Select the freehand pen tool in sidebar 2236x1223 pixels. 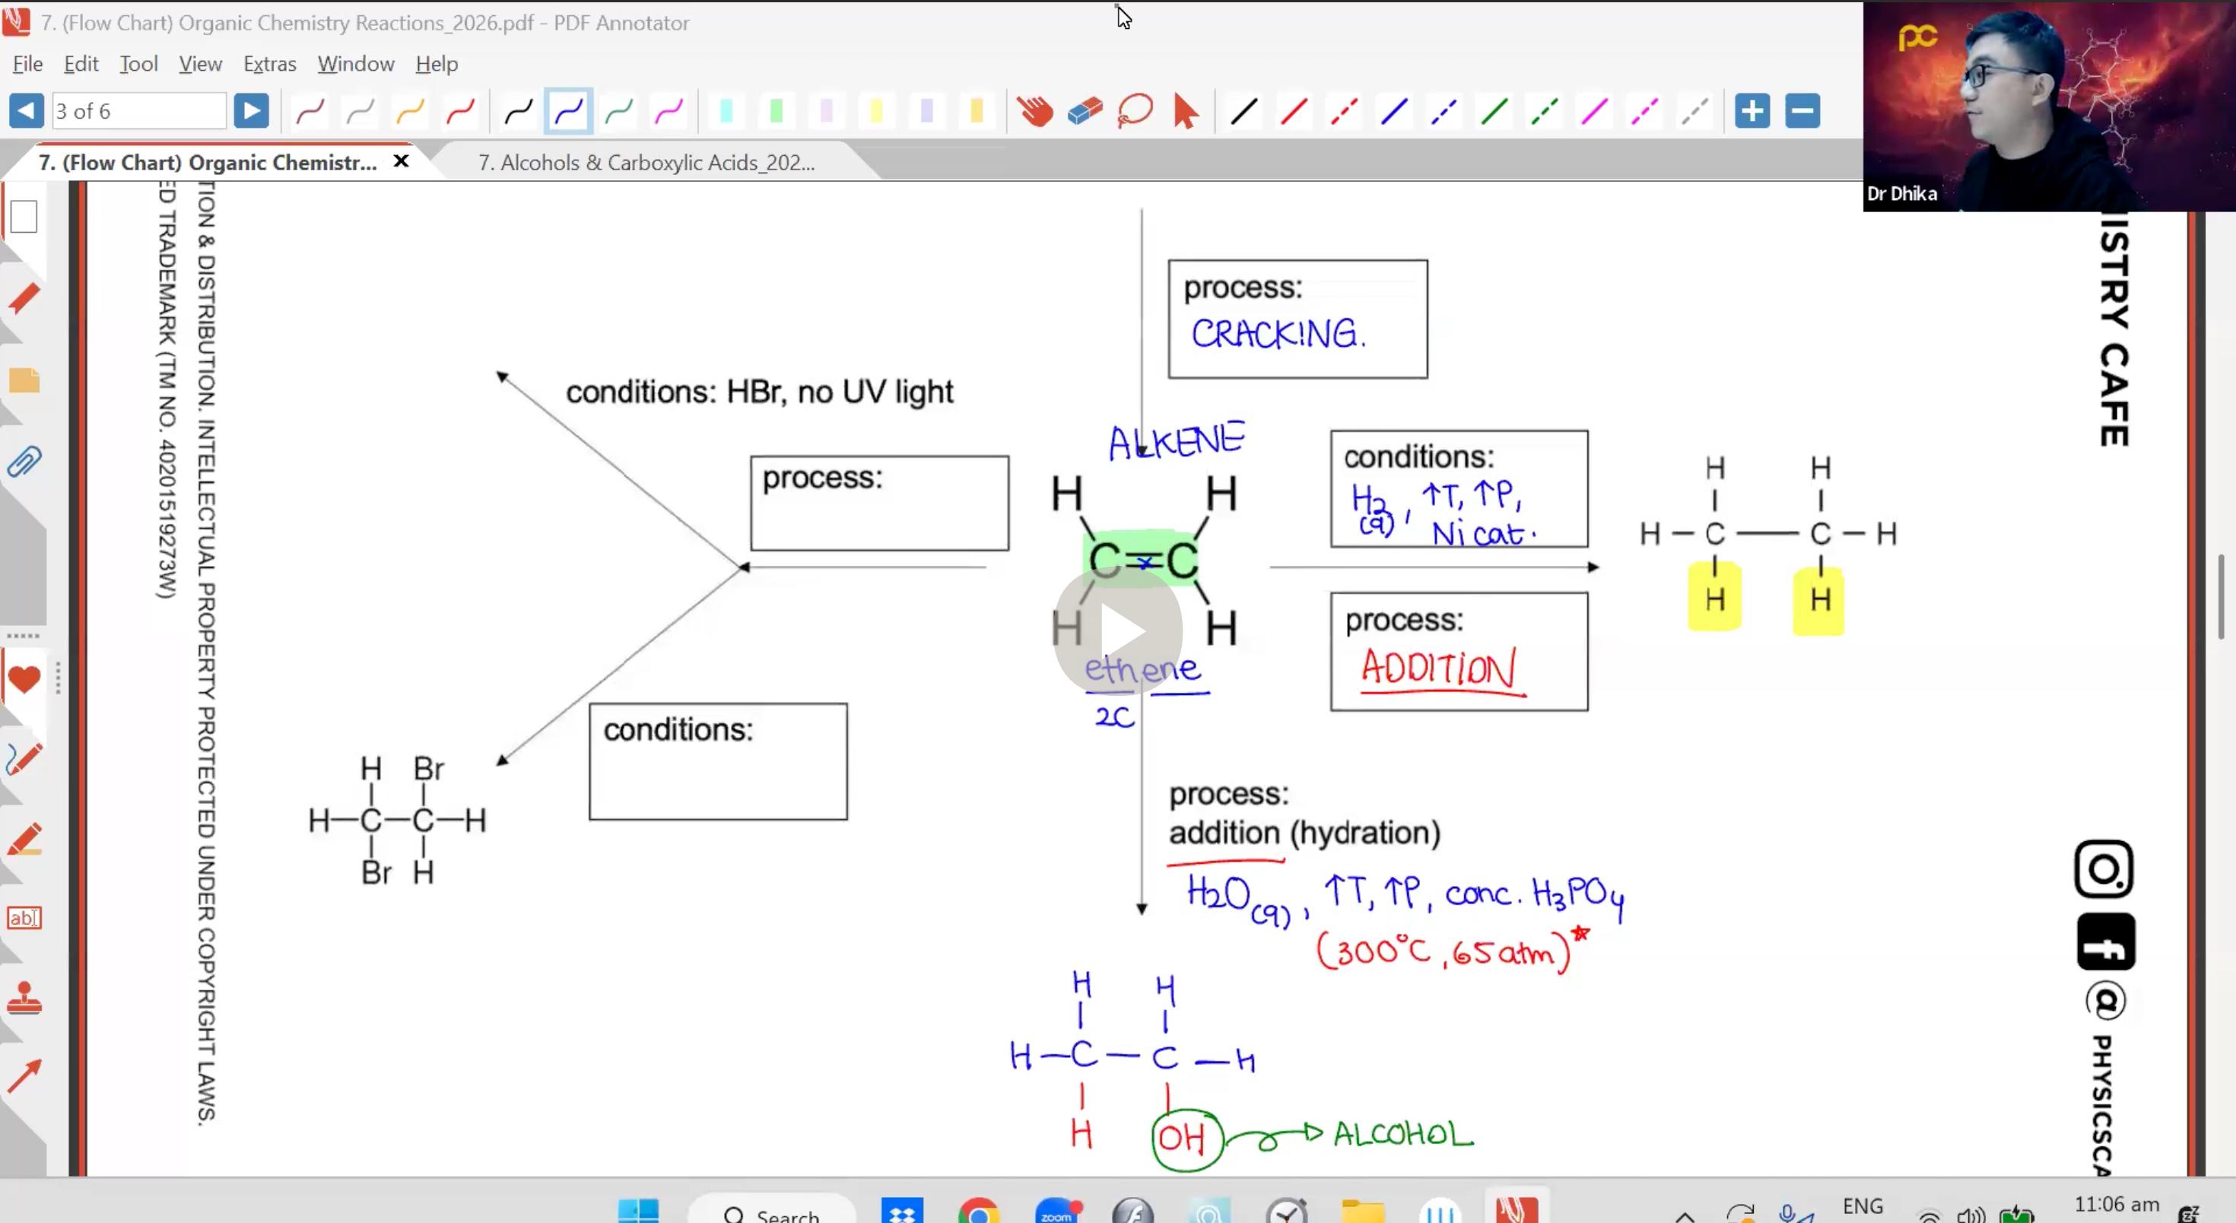coord(24,760)
